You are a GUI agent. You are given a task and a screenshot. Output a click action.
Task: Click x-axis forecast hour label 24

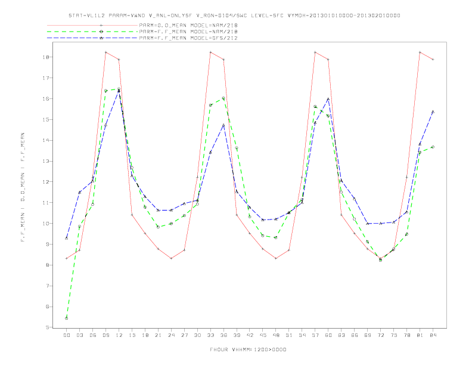[x=171, y=335]
